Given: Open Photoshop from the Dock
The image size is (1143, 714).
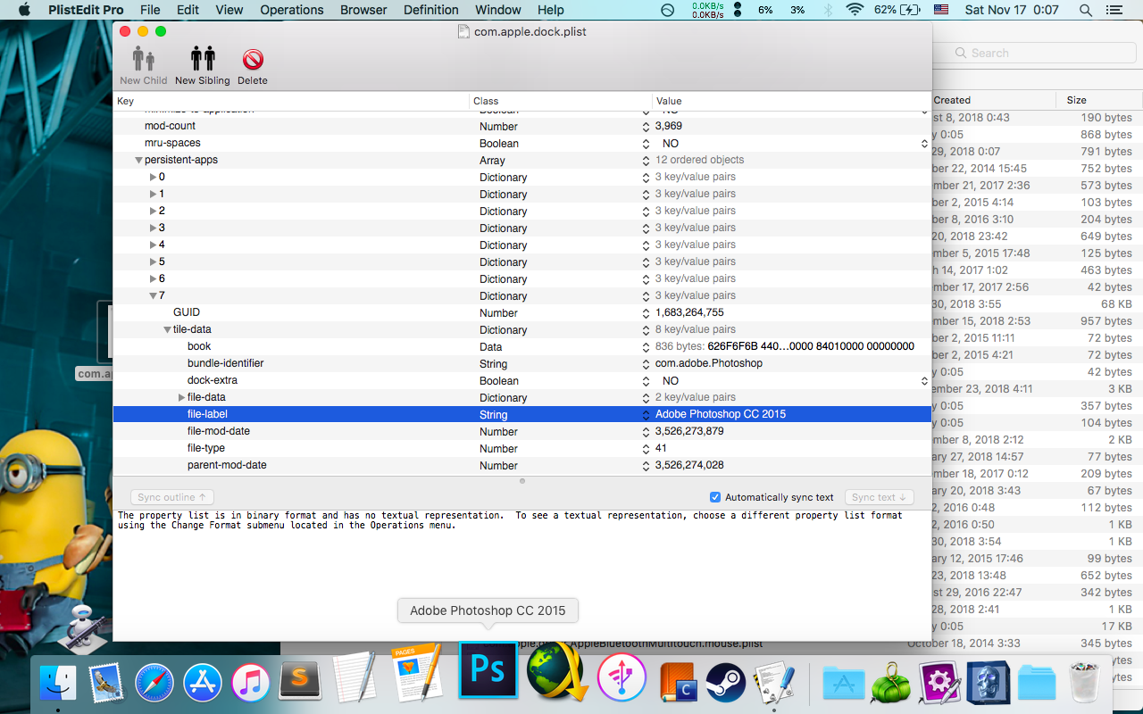Looking at the screenshot, I should [488, 670].
